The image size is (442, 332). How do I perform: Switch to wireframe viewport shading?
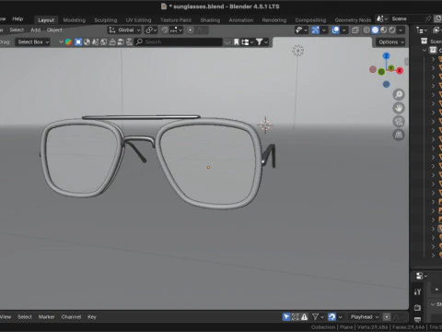366,30
